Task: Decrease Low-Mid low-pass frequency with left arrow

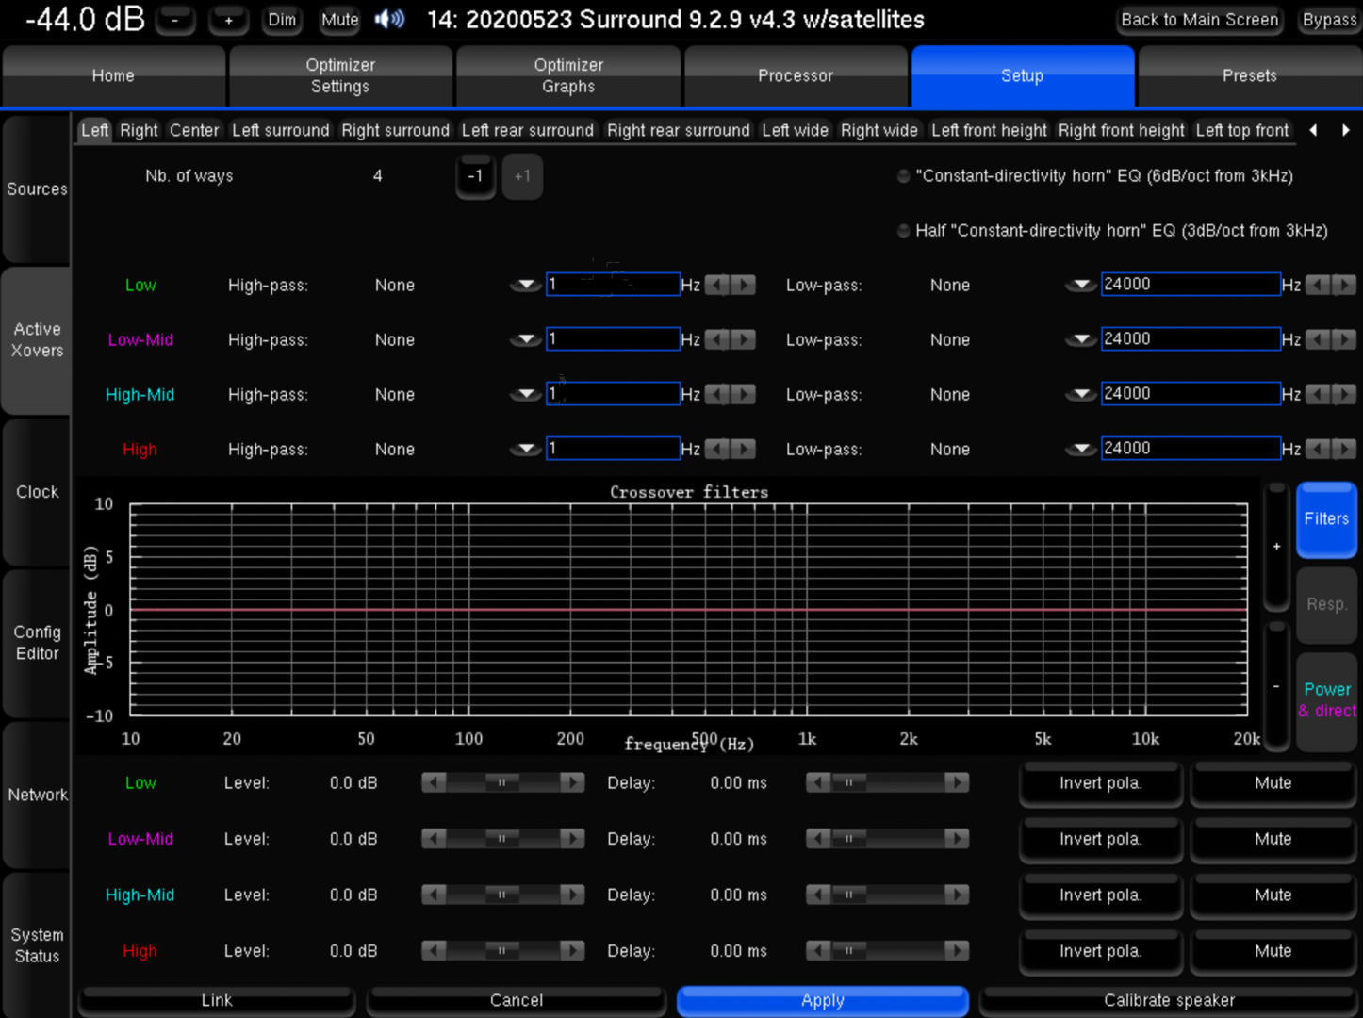Action: (1318, 339)
